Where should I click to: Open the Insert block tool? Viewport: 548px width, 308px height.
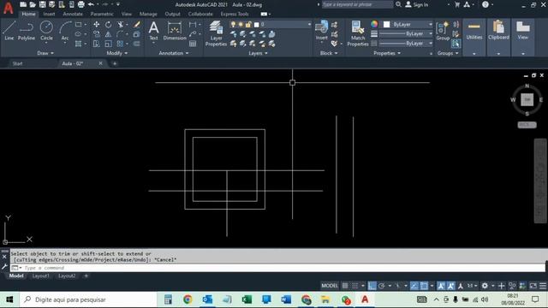[322, 31]
